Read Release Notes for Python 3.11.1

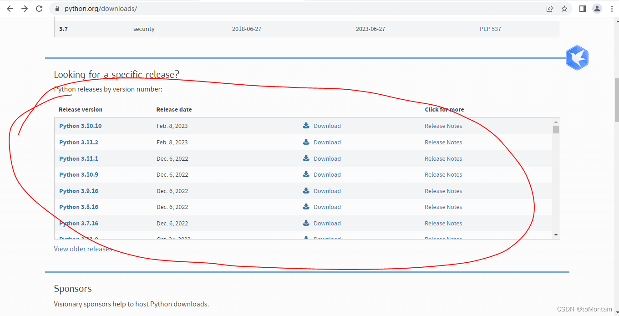(x=443, y=158)
